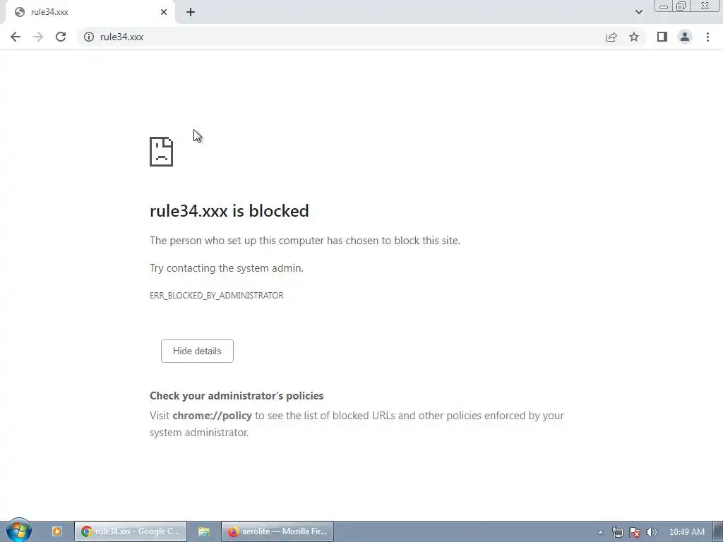Click the sad page error icon

click(162, 152)
